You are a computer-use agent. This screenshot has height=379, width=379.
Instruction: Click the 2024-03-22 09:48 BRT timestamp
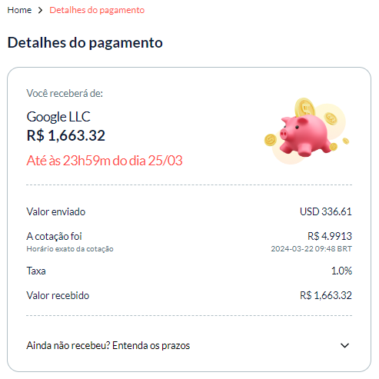tap(311, 249)
